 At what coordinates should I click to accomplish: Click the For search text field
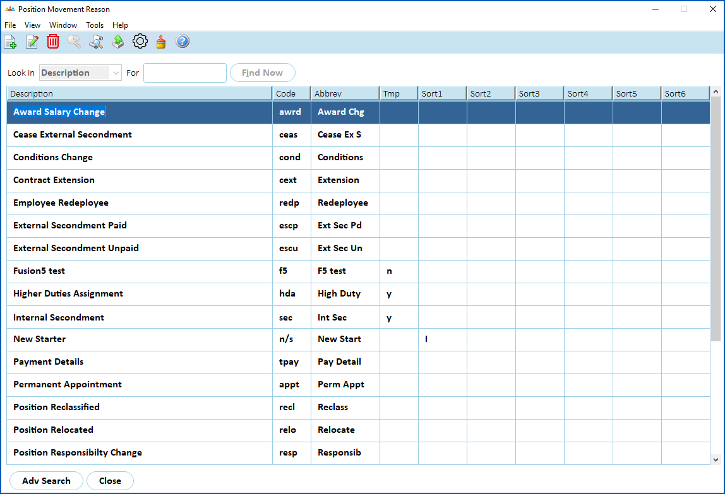point(185,73)
